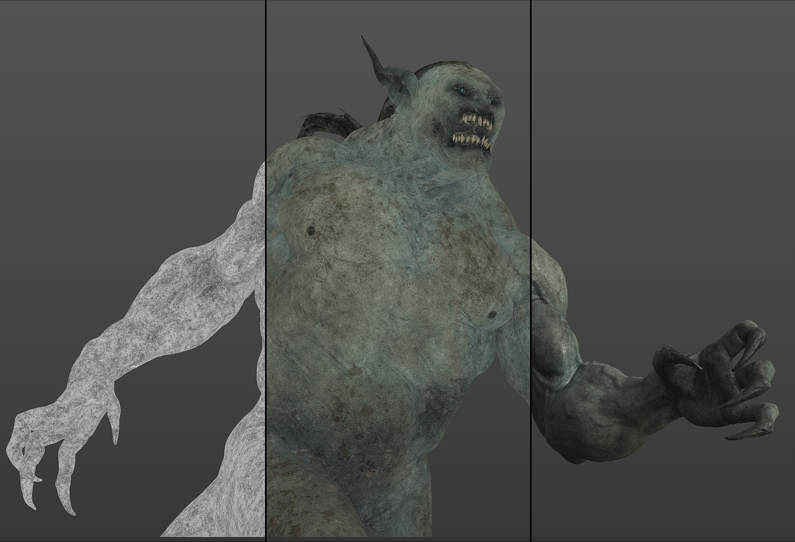Select the grayscale untextured creature panel

pos(132,271)
